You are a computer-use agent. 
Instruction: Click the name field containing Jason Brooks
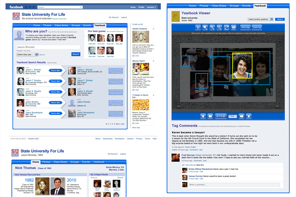click(48, 47)
